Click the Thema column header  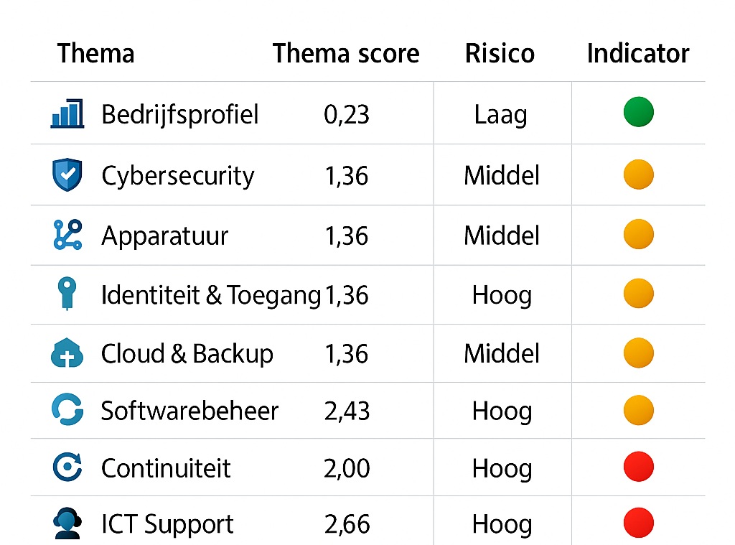point(95,53)
